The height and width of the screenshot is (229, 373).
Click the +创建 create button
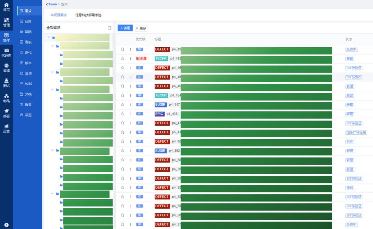coord(125,28)
